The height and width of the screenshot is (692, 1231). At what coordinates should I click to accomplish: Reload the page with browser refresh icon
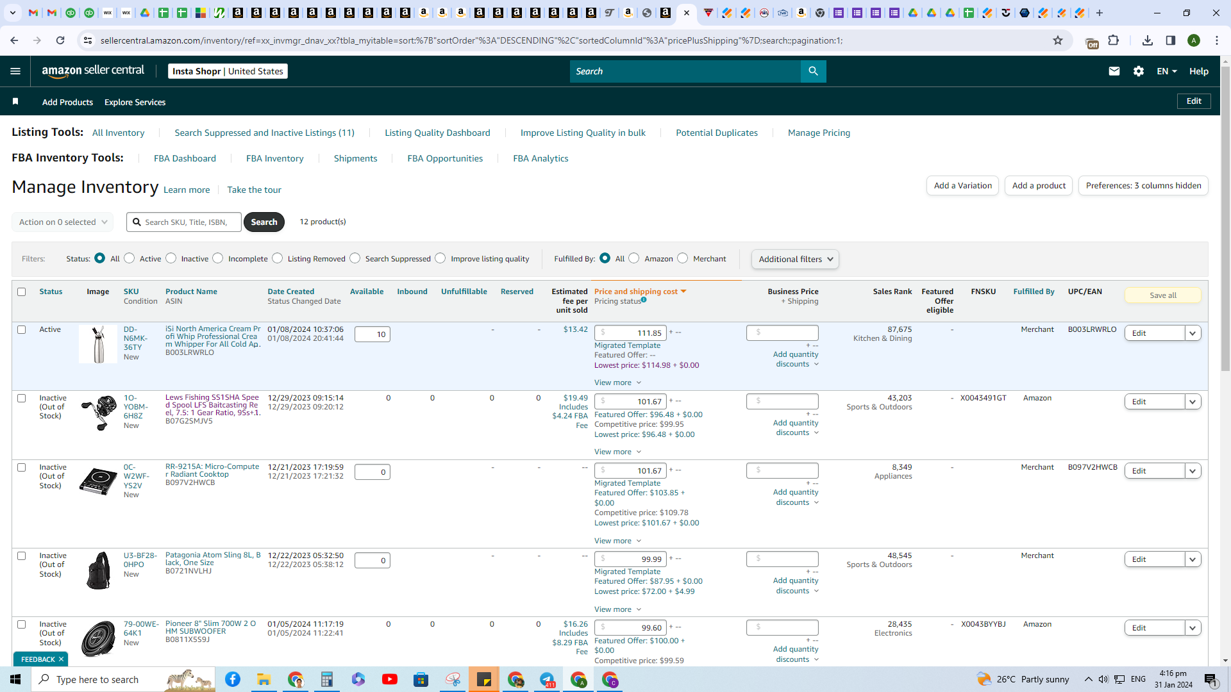(x=60, y=40)
